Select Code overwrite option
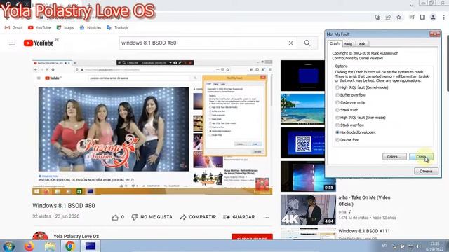Viewport: 449px width, 252px height. pyautogui.click(x=350, y=102)
